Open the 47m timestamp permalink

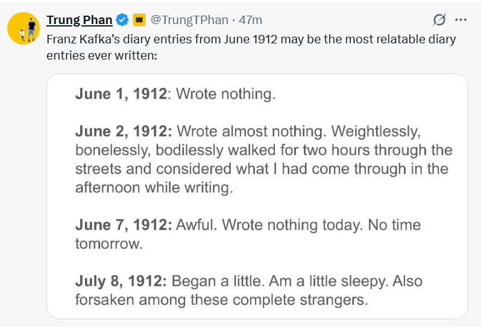[x=250, y=20]
